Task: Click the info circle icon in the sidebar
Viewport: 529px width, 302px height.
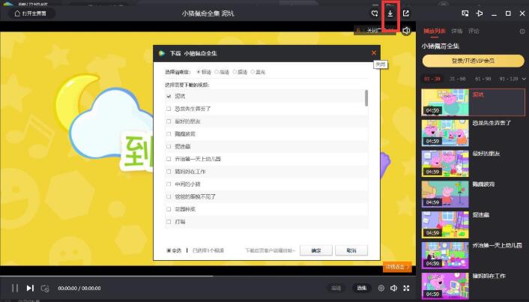Action: pos(522,31)
